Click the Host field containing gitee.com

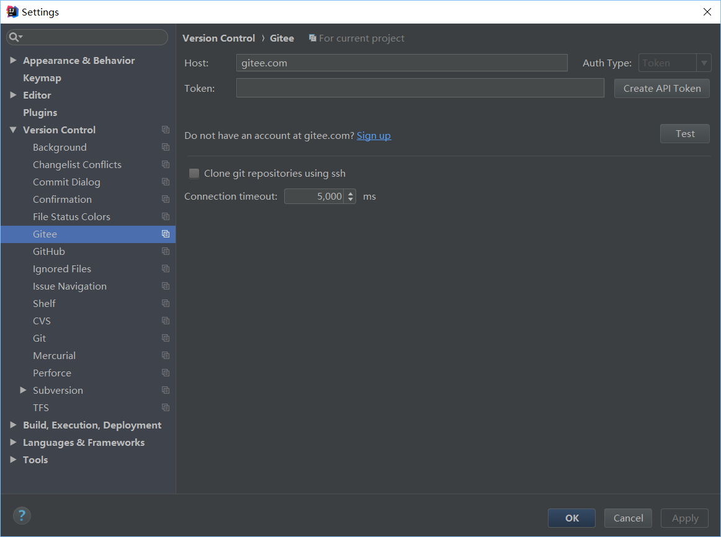(401, 63)
